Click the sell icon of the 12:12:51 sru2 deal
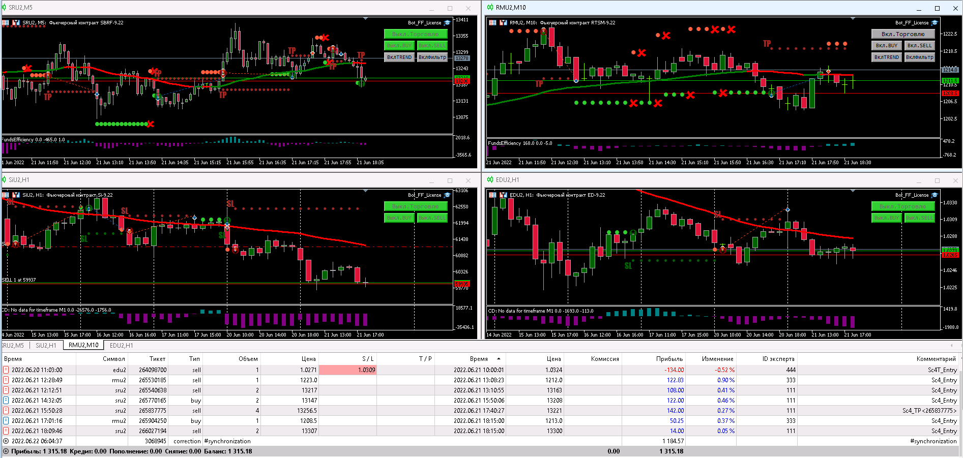Image resolution: width=963 pixels, height=458 pixels. pyautogui.click(x=6, y=390)
